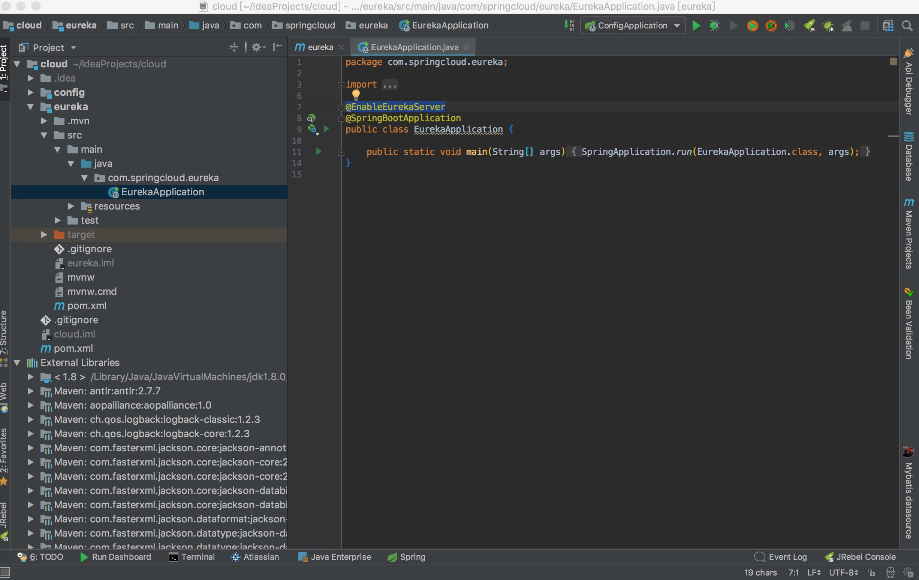Collapse the External Libraries node
This screenshot has width=919, height=580.
click(x=17, y=363)
